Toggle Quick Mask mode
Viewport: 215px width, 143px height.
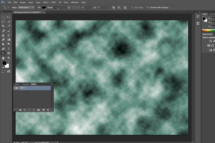(x=3, y=71)
